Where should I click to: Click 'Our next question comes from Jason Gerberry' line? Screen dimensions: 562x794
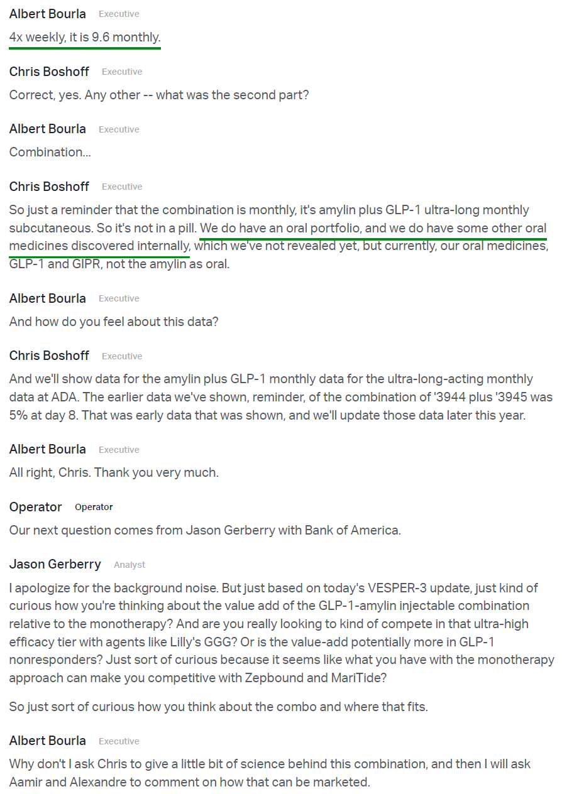[x=204, y=530]
